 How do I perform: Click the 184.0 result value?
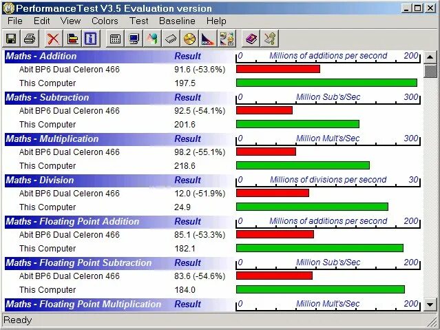coord(185,289)
